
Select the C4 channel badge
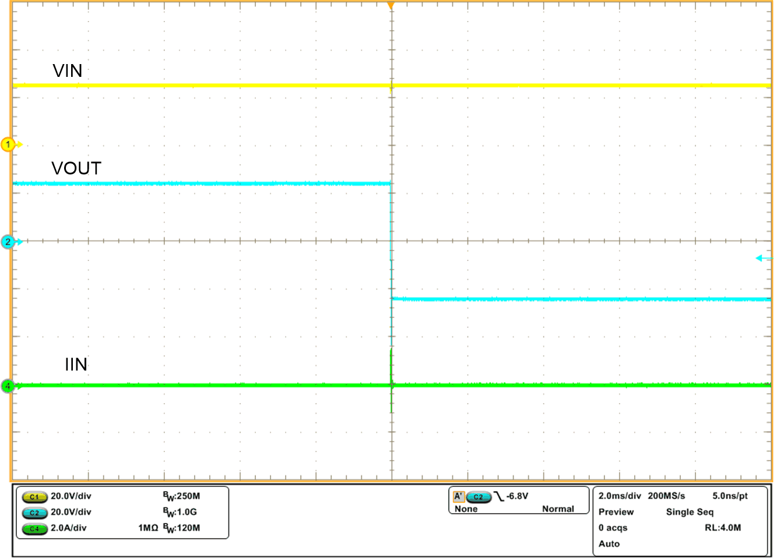point(34,530)
